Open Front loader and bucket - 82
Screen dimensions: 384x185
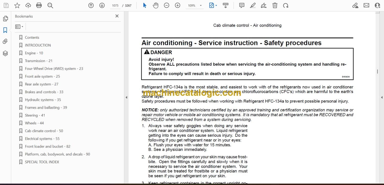(48, 146)
